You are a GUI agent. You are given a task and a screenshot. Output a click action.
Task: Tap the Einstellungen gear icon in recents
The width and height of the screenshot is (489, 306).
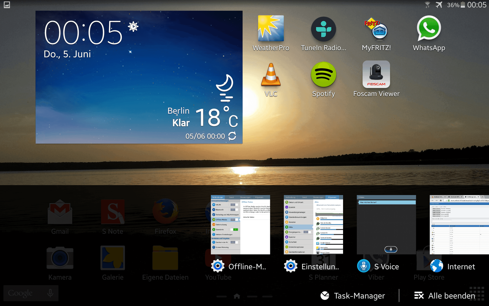click(291, 266)
